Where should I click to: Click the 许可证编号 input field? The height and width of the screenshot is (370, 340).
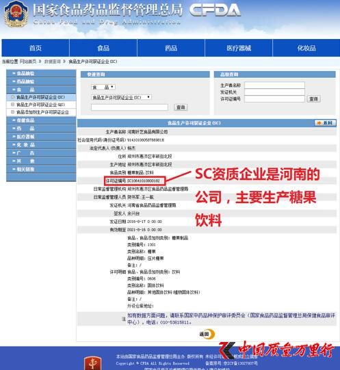click(274, 99)
